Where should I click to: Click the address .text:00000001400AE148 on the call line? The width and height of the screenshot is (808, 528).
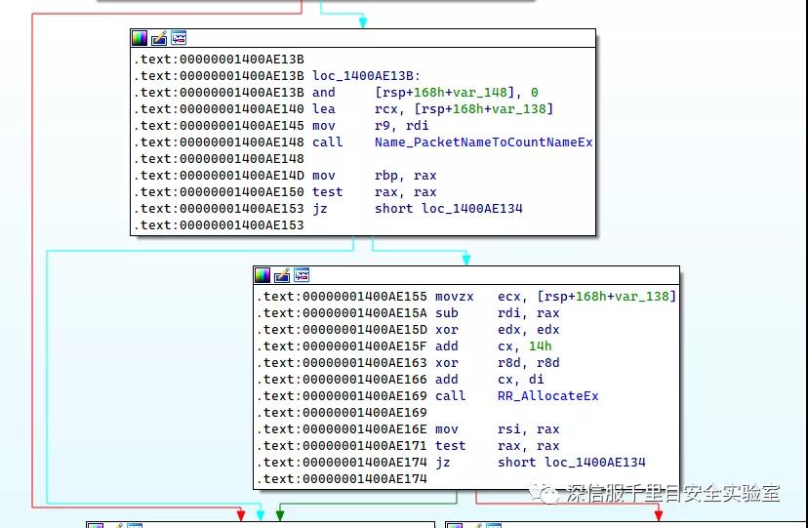[219, 142]
